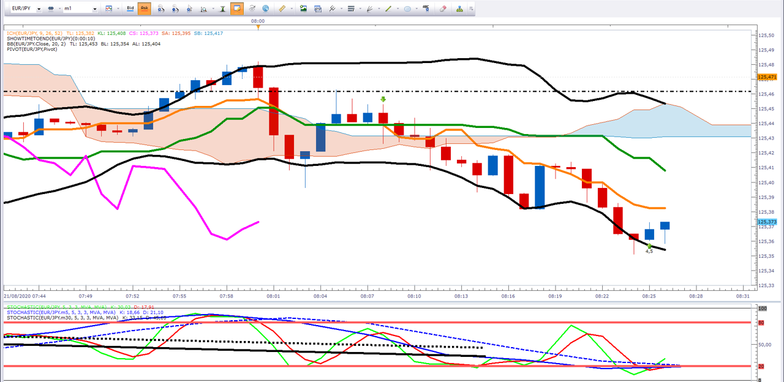Select the cursor pointer tool

click(190, 9)
